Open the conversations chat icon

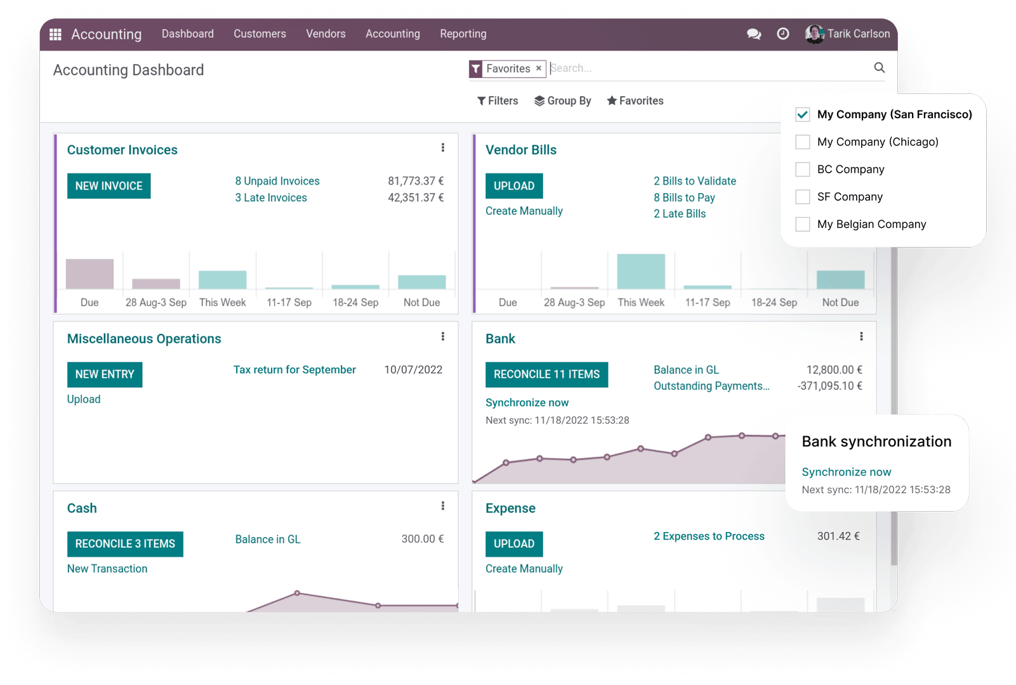point(754,34)
